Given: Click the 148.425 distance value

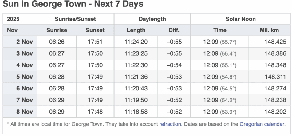Looking at the screenshot, I should point(275,42).
